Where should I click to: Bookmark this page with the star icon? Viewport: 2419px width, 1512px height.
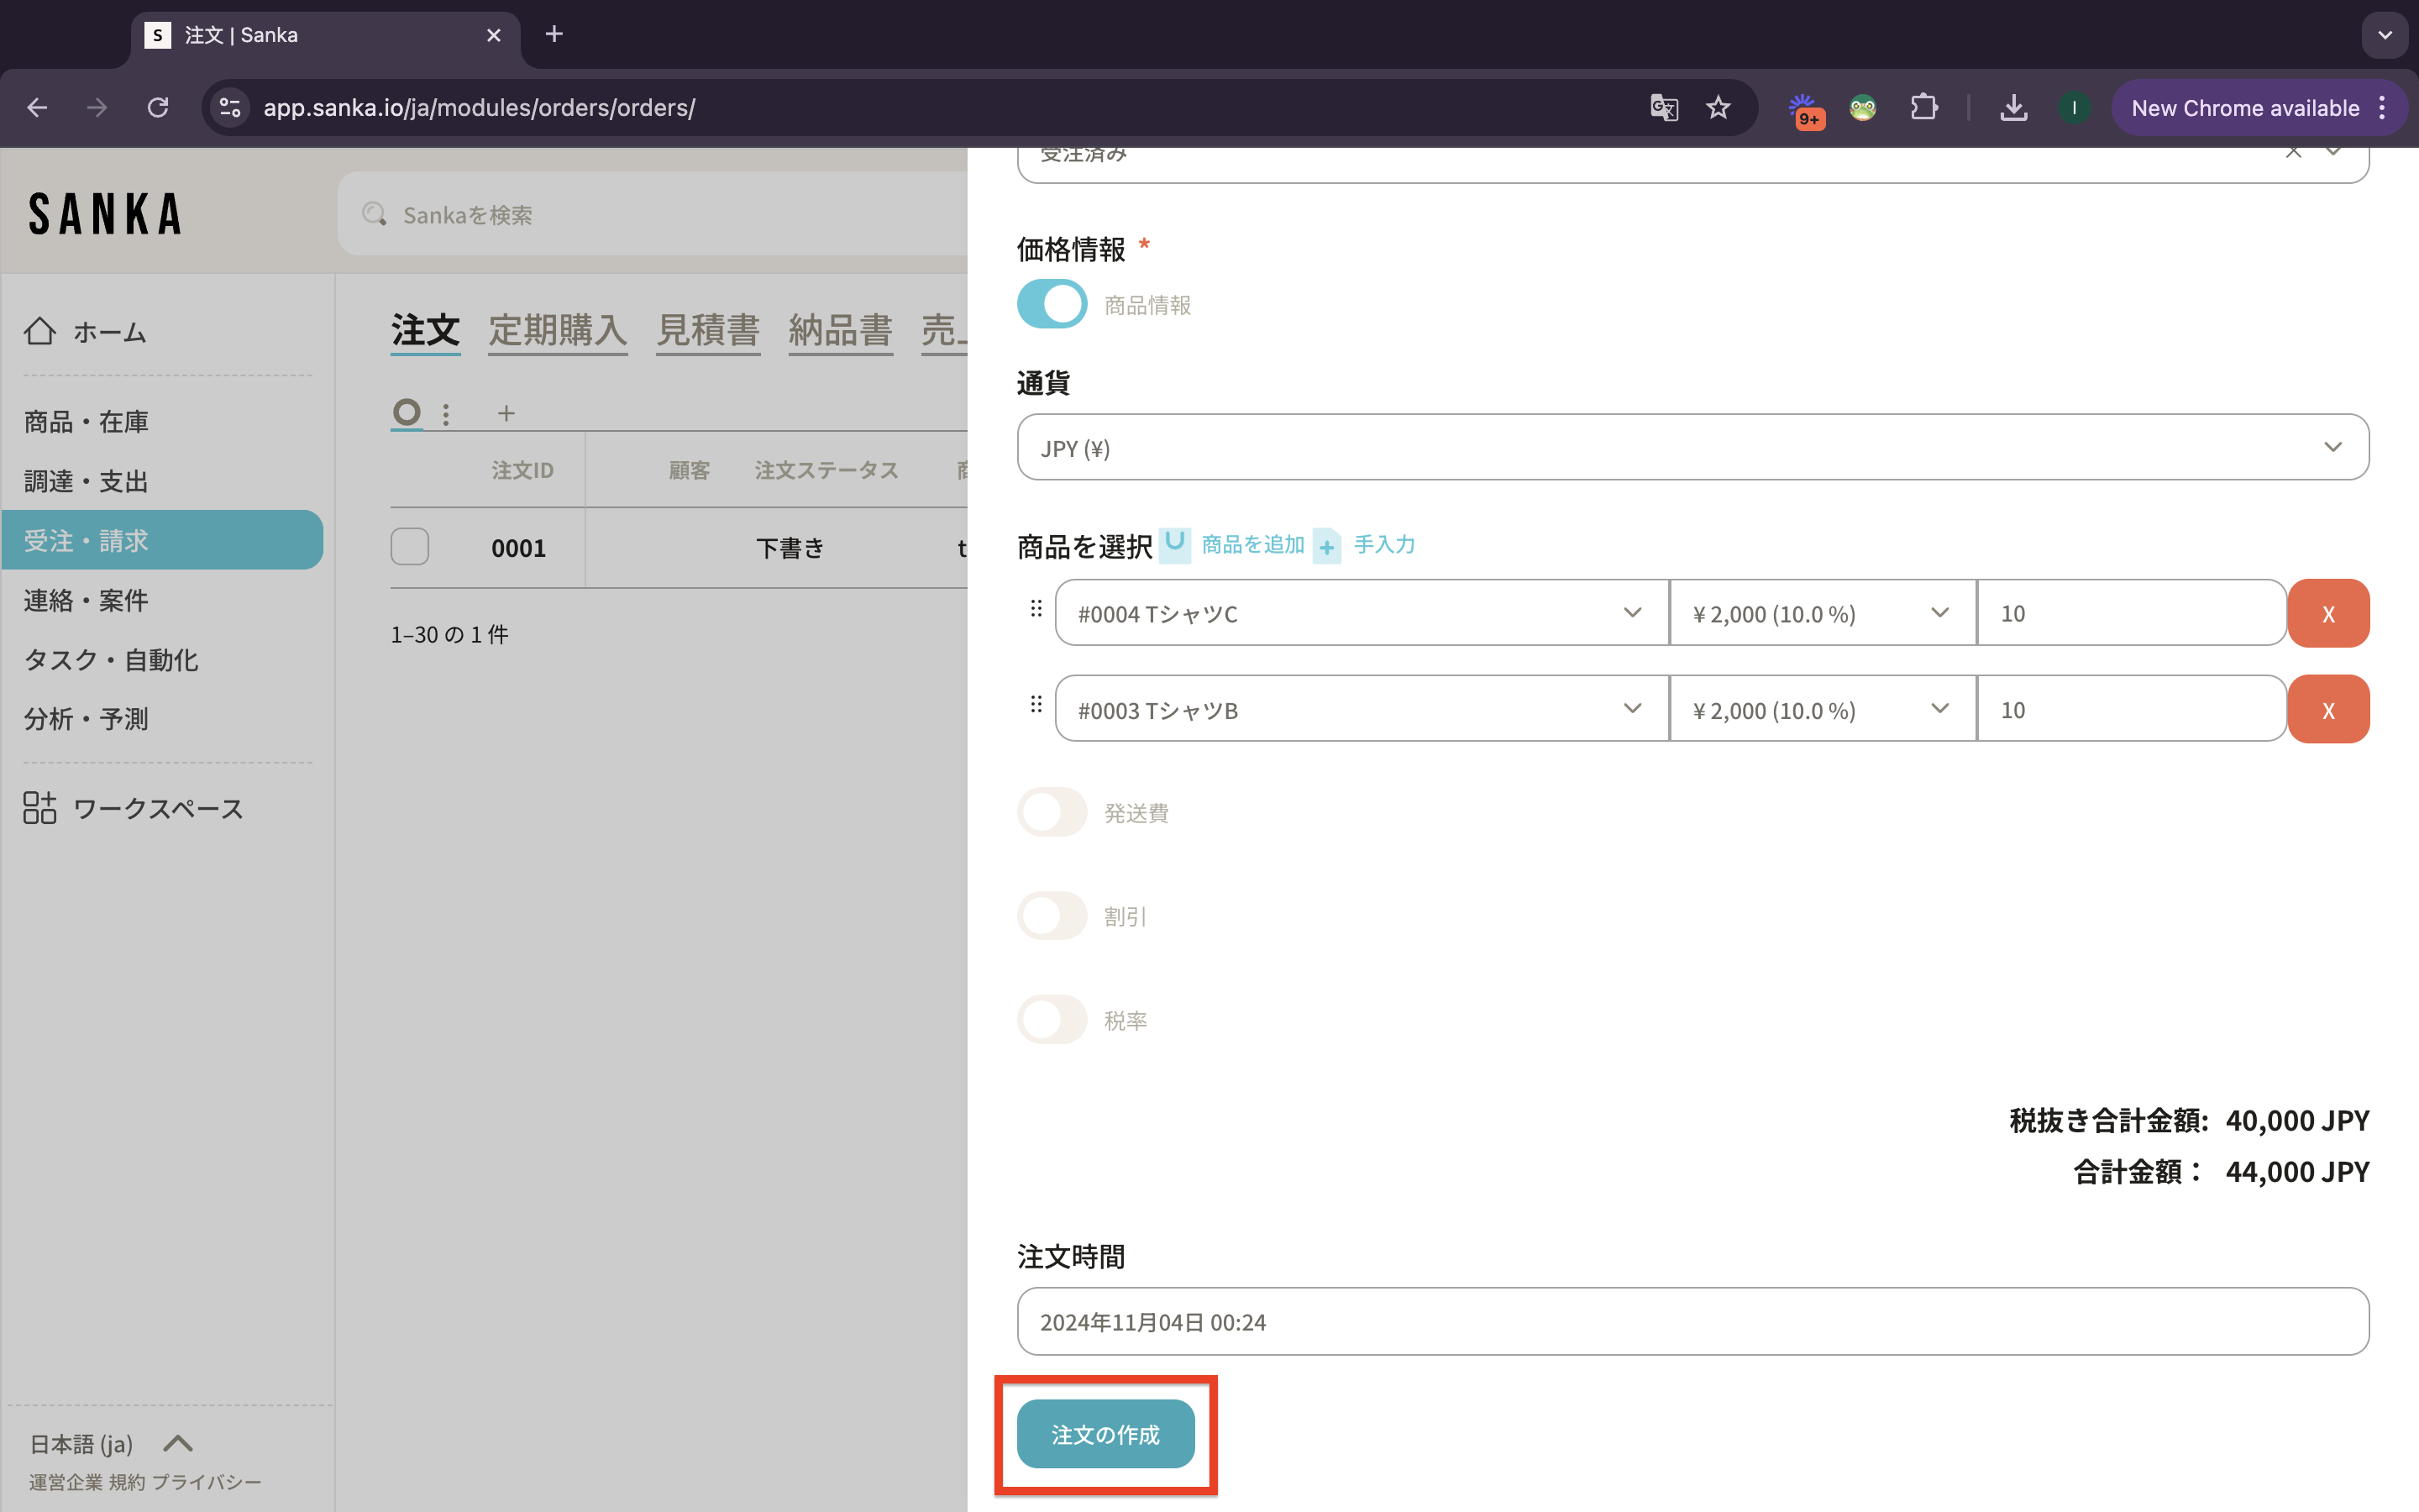click(x=1718, y=108)
